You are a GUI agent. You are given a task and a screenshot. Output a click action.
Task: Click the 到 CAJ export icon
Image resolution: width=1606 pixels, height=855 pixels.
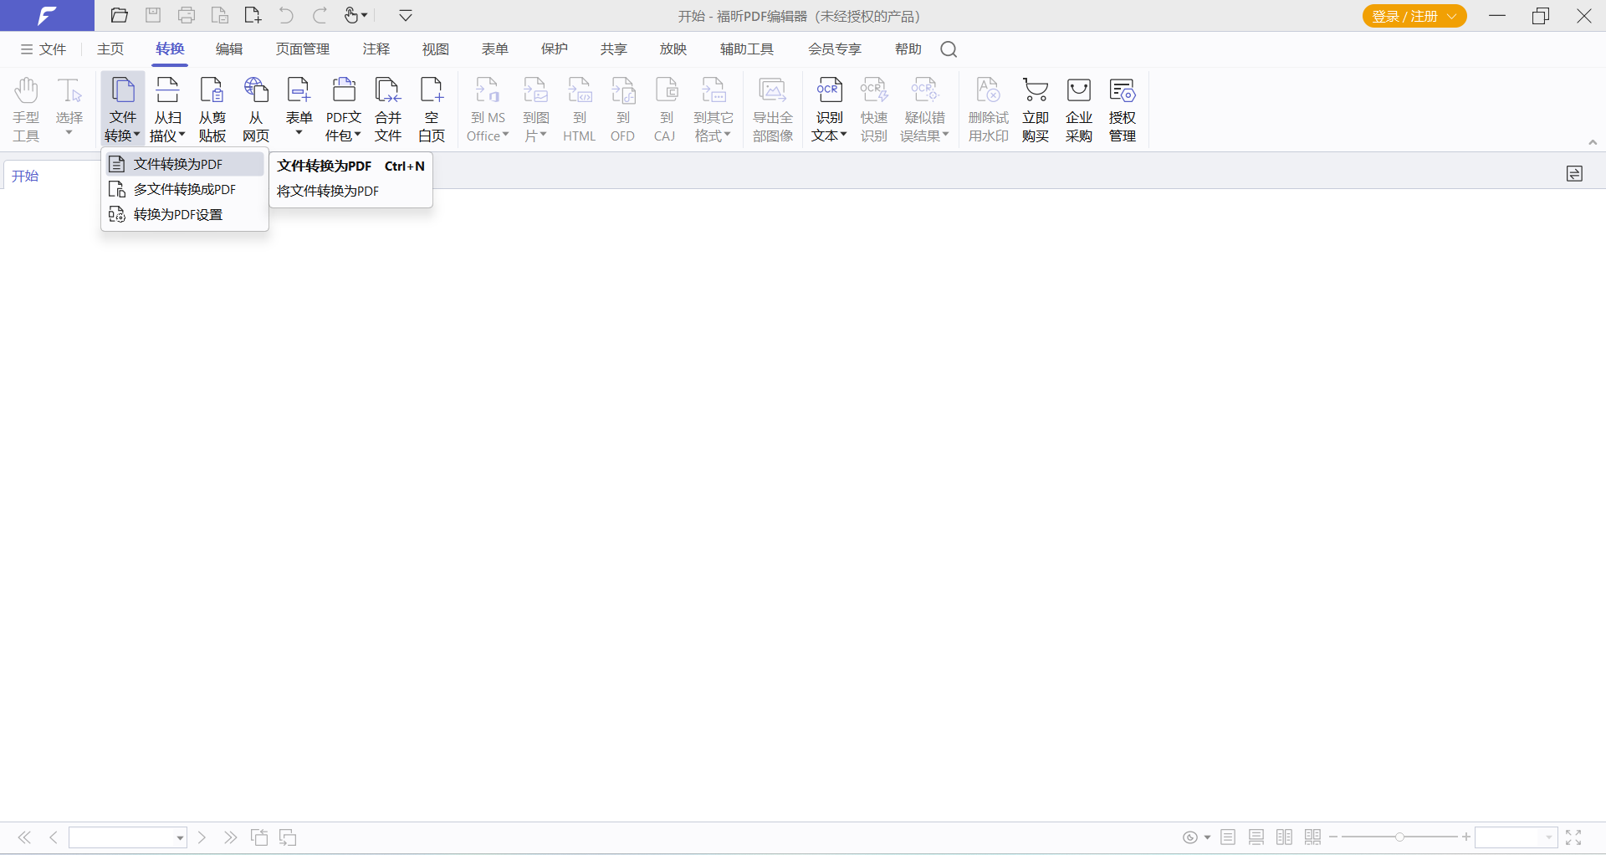[666, 110]
